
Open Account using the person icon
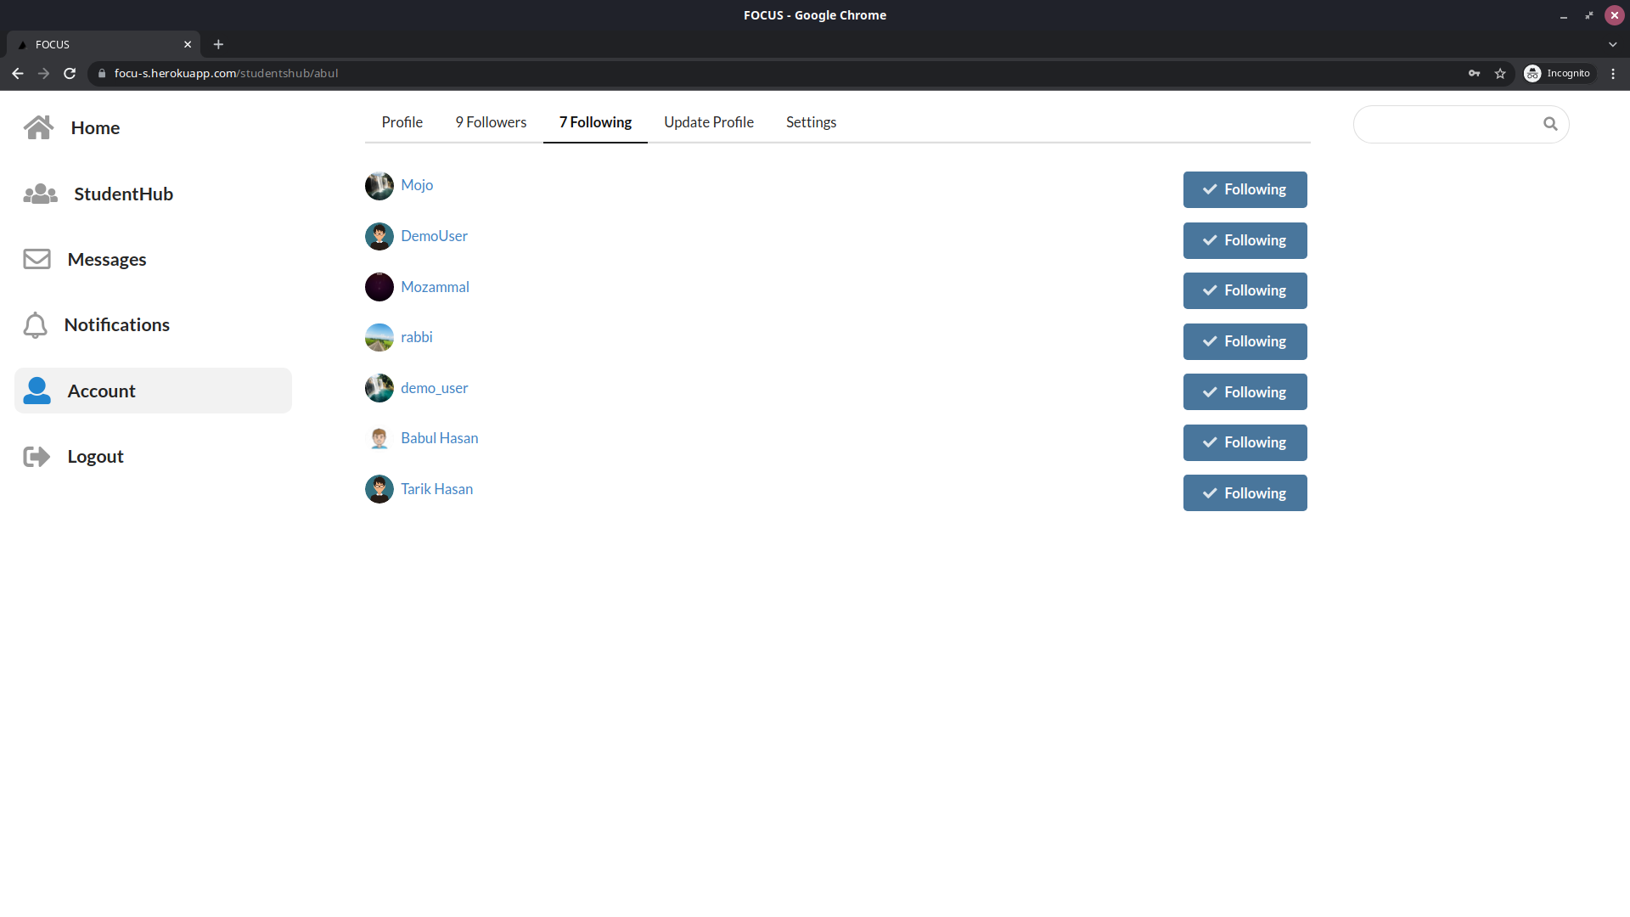(x=37, y=391)
